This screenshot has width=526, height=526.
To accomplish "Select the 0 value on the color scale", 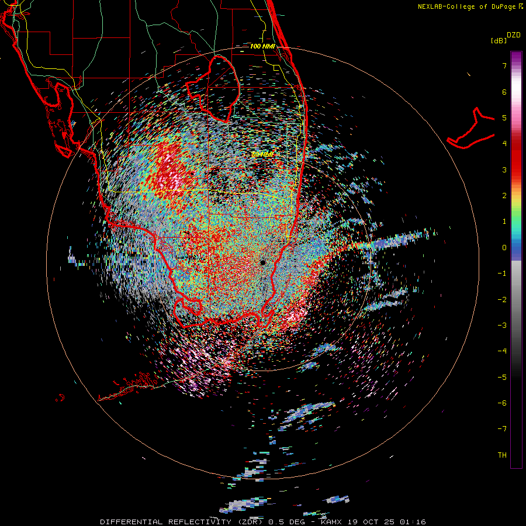I will coord(504,248).
